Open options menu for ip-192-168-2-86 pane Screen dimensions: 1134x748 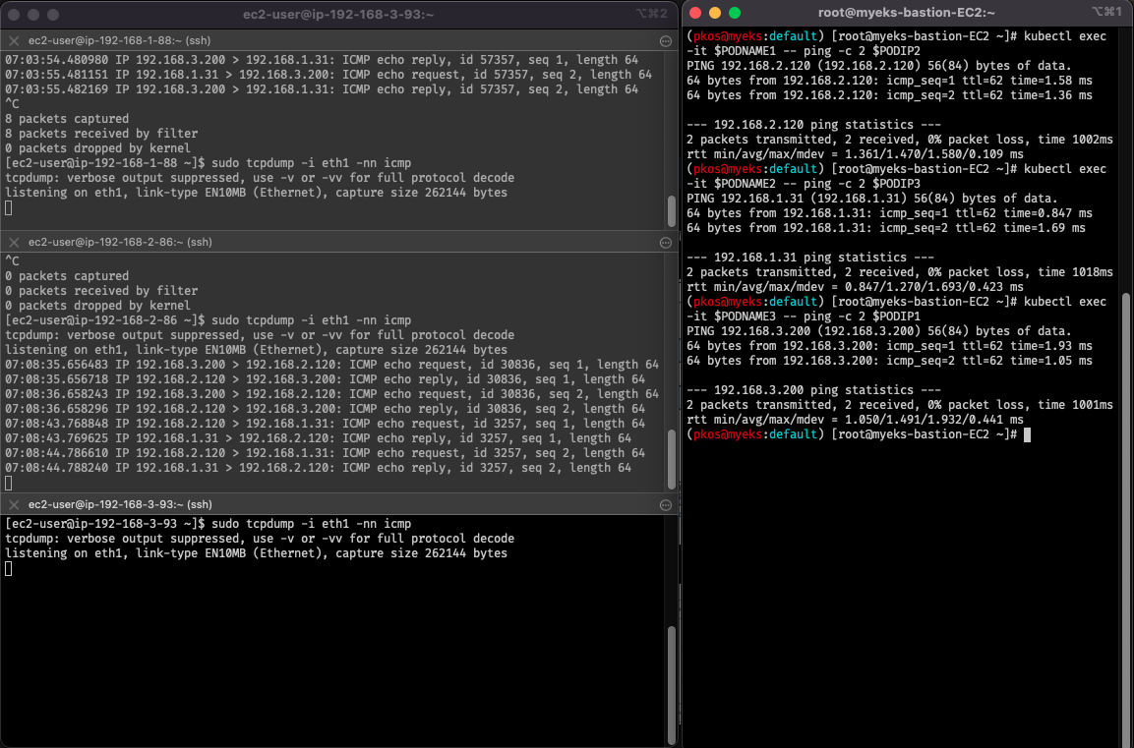[666, 243]
